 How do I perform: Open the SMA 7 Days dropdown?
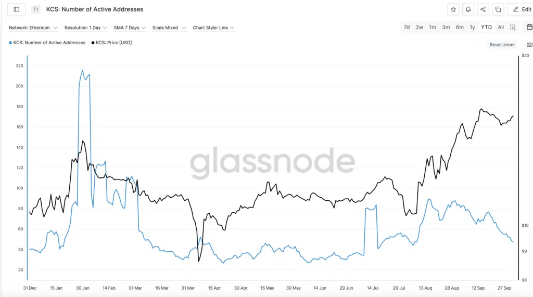130,28
